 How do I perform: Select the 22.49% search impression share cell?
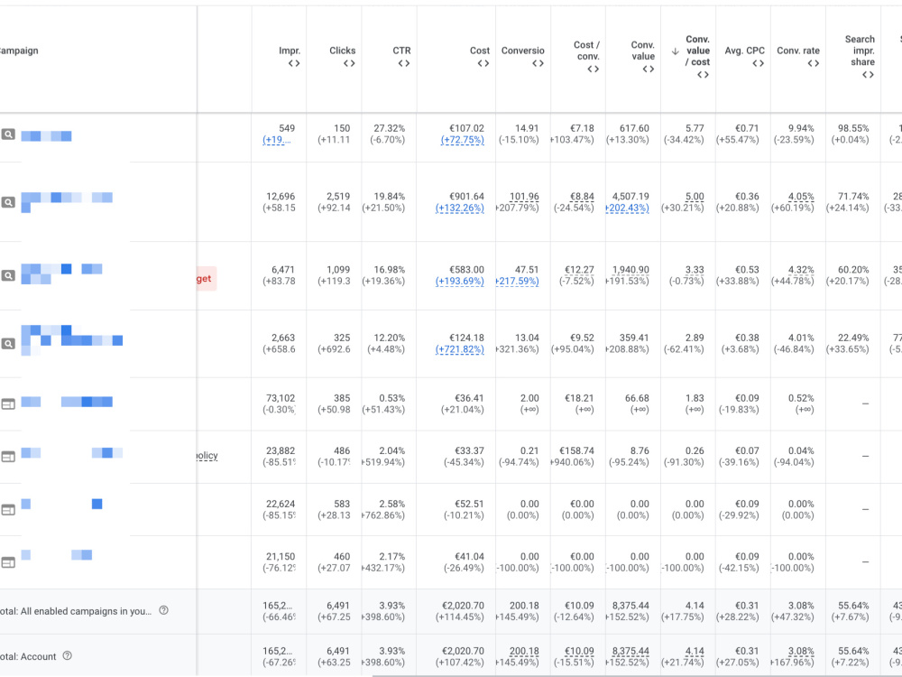(x=853, y=338)
